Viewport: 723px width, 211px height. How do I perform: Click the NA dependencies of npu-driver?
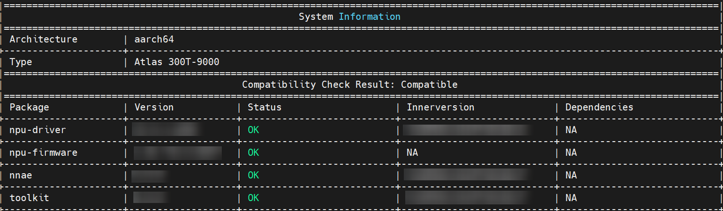(x=571, y=130)
